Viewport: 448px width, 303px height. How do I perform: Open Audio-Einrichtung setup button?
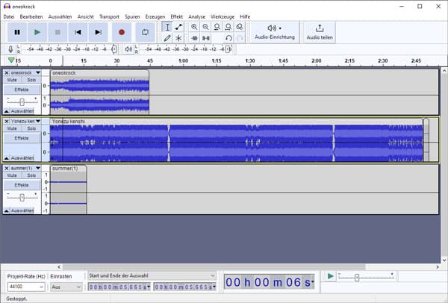pyautogui.click(x=275, y=32)
